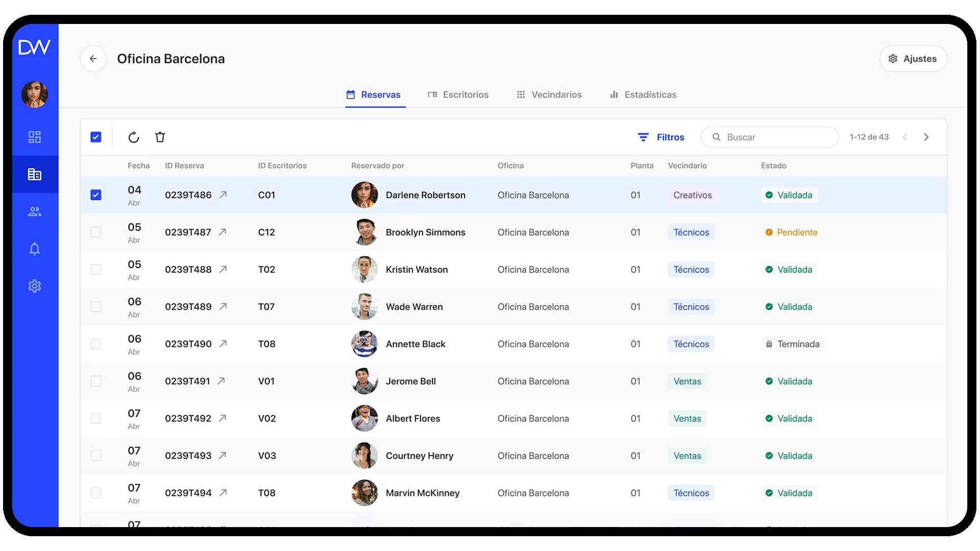This screenshot has width=980, height=551.
Task: Open settings from the sidebar gear icon
Action: 35,286
